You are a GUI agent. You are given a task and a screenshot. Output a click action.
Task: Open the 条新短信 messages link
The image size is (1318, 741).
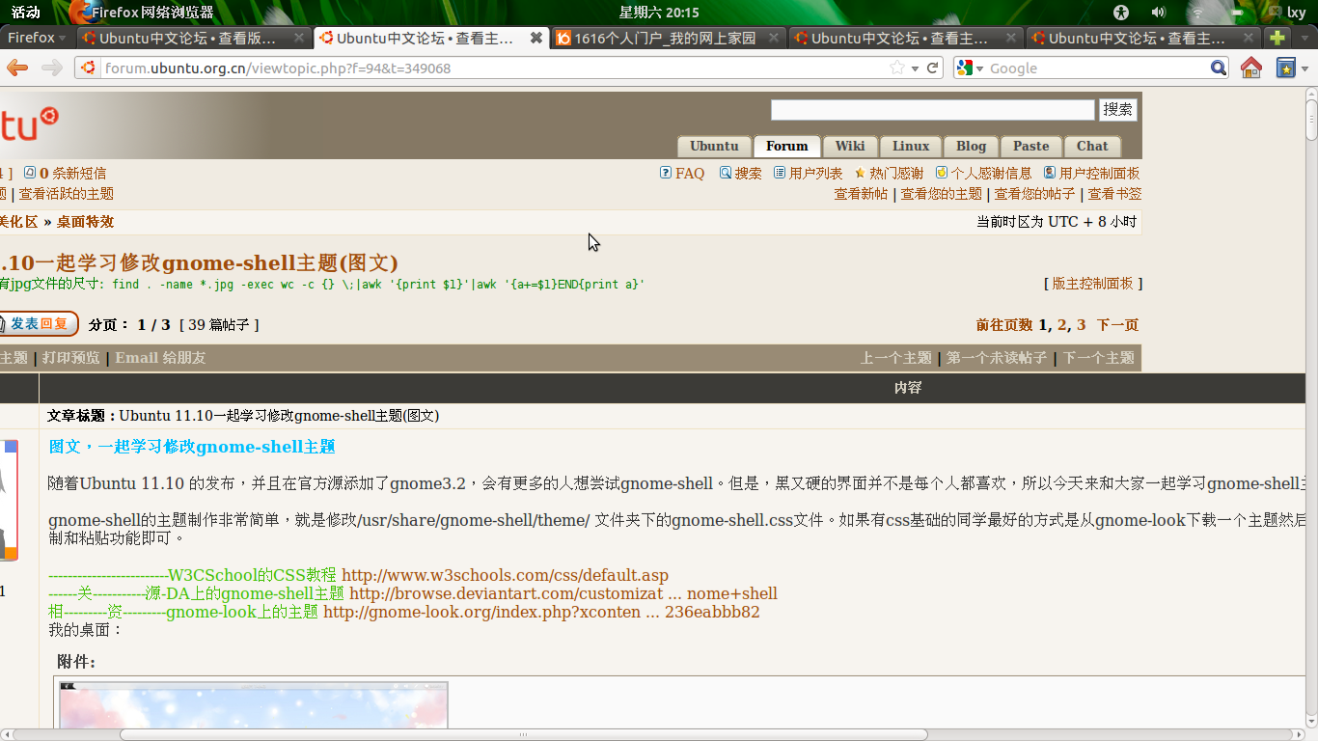tap(72, 174)
